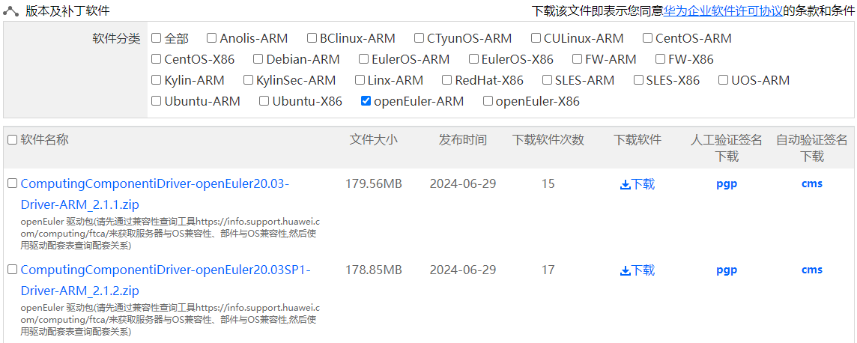
Task: Check the 全部 category checkbox
Action: [x=157, y=37]
